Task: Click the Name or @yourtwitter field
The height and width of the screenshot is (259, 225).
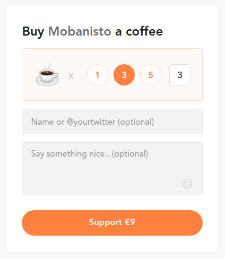Action: click(112, 122)
